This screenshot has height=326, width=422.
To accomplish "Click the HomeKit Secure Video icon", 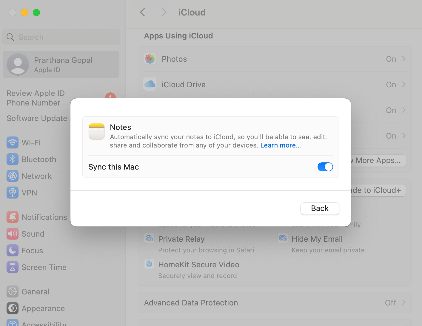I will tap(149, 264).
